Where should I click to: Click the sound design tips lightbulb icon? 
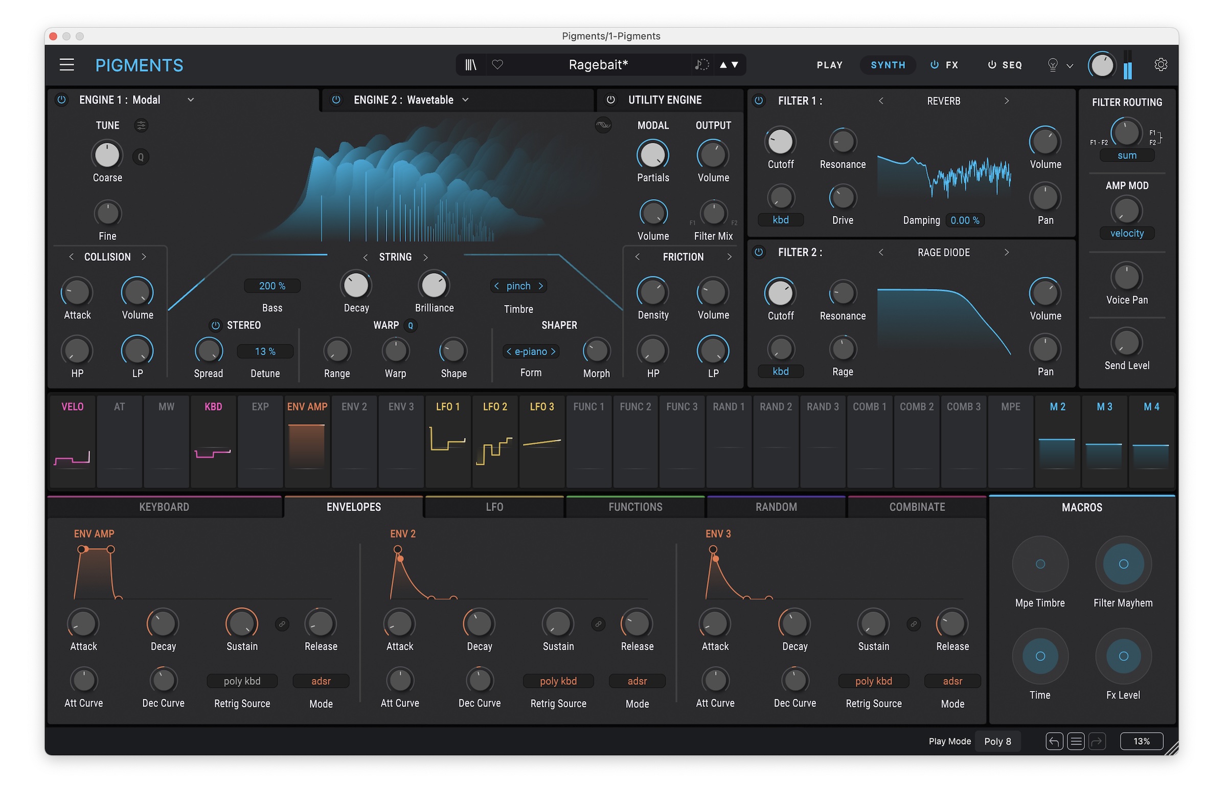click(1053, 65)
